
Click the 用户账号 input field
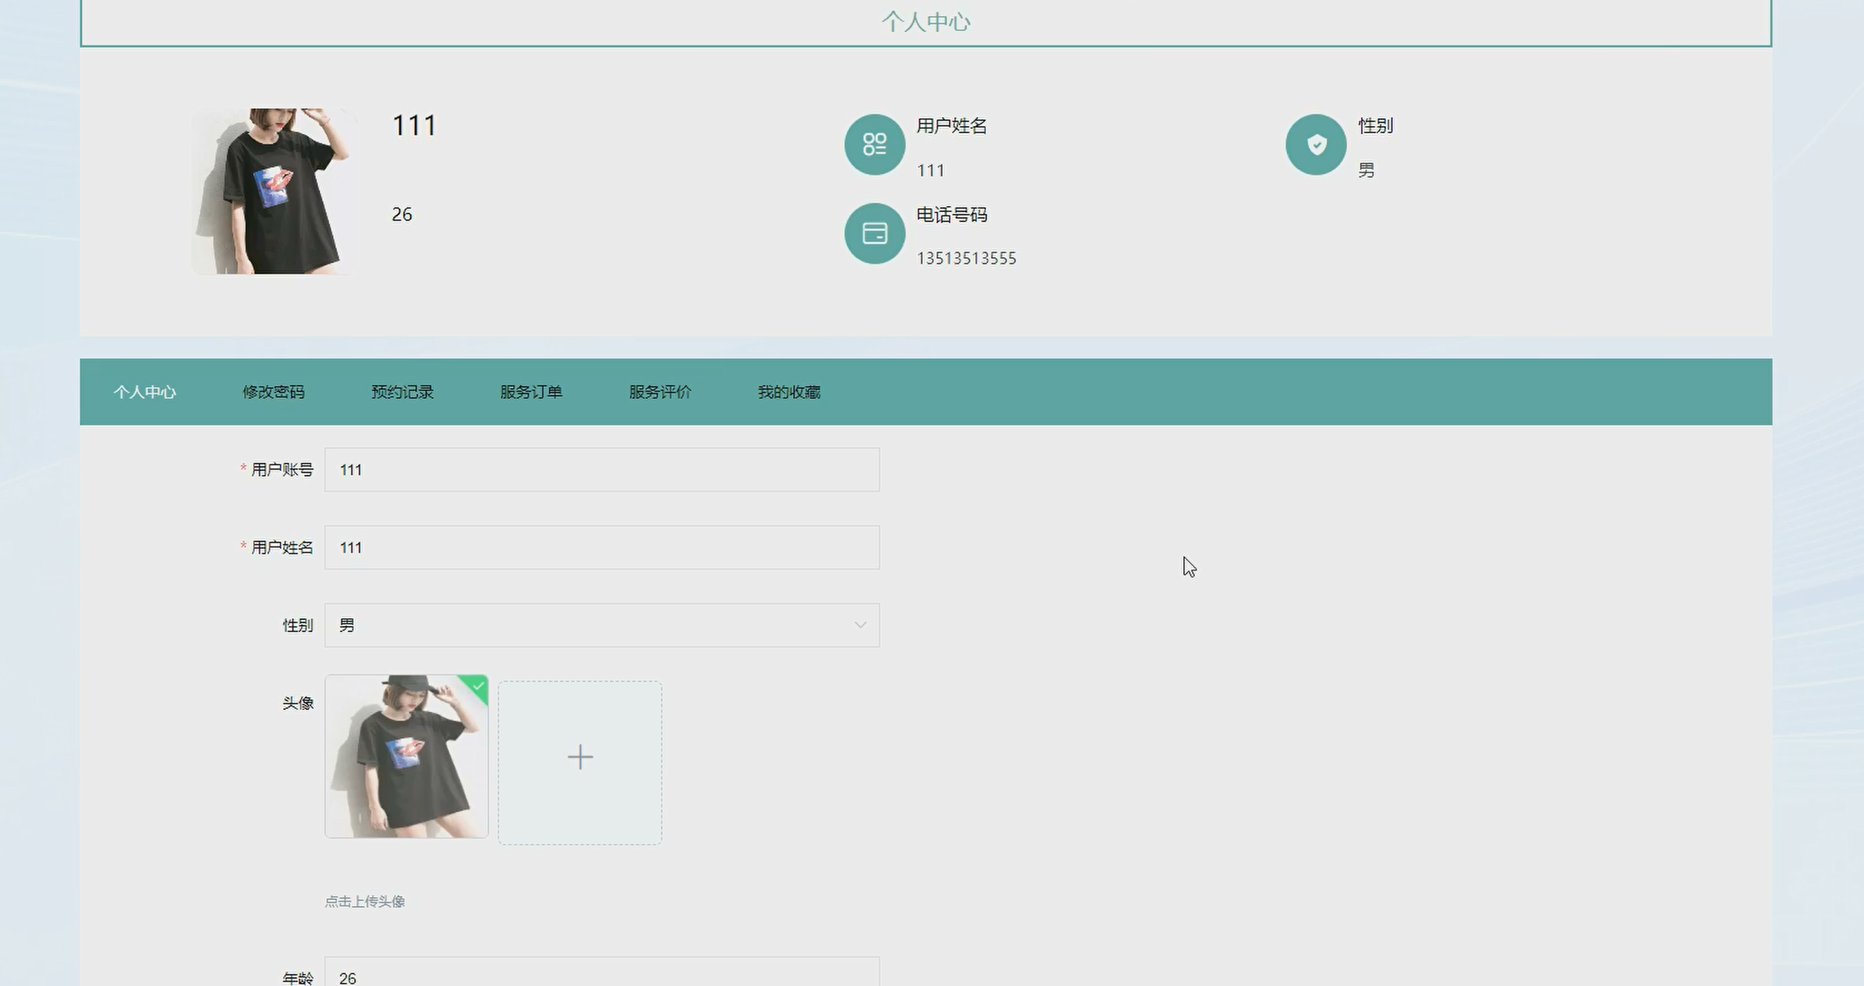point(602,470)
